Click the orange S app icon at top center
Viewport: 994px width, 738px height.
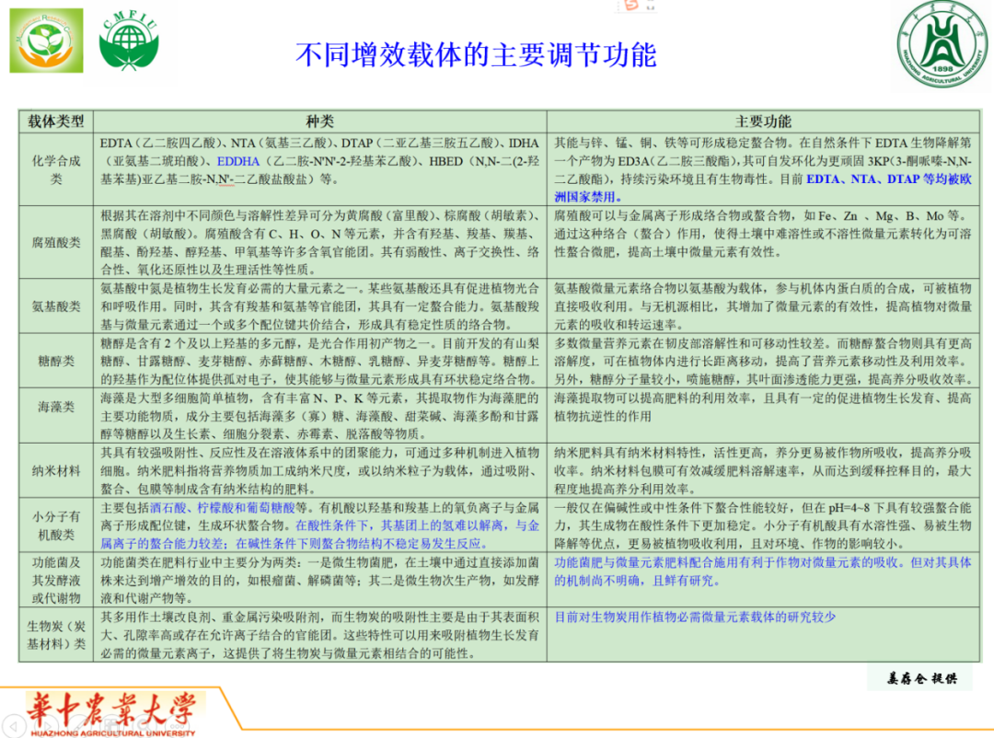pyautogui.click(x=633, y=7)
